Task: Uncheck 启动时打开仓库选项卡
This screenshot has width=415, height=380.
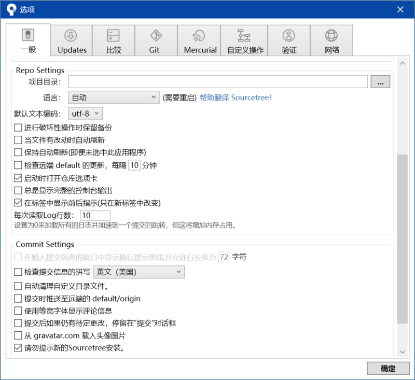Action: pos(18,178)
